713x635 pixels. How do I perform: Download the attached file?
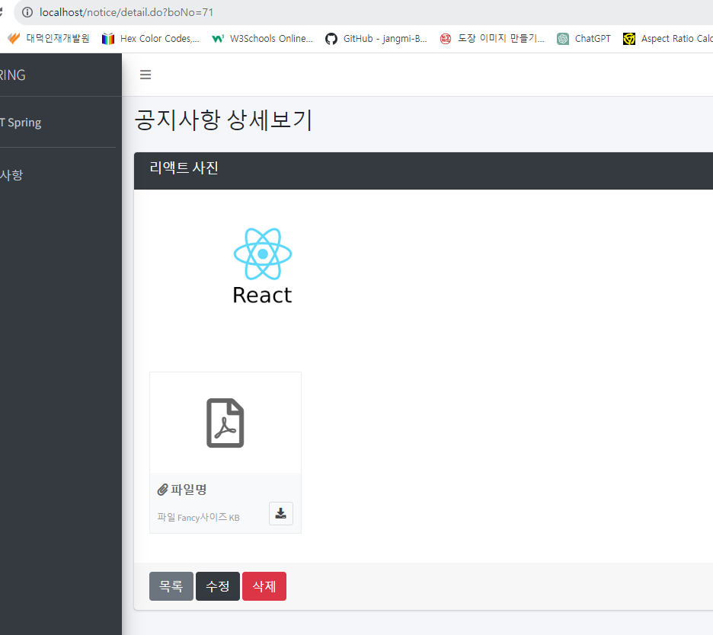(x=280, y=514)
